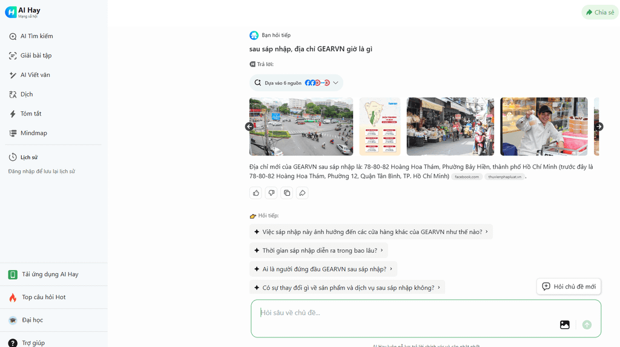Open Mindmap tool in sidebar
The width and height of the screenshot is (620, 347).
[34, 132]
